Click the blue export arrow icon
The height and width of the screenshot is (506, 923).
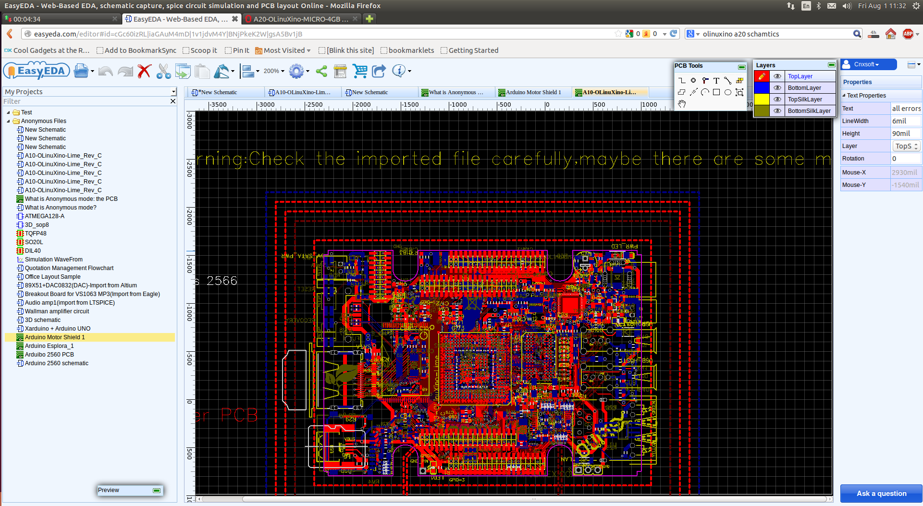379,72
